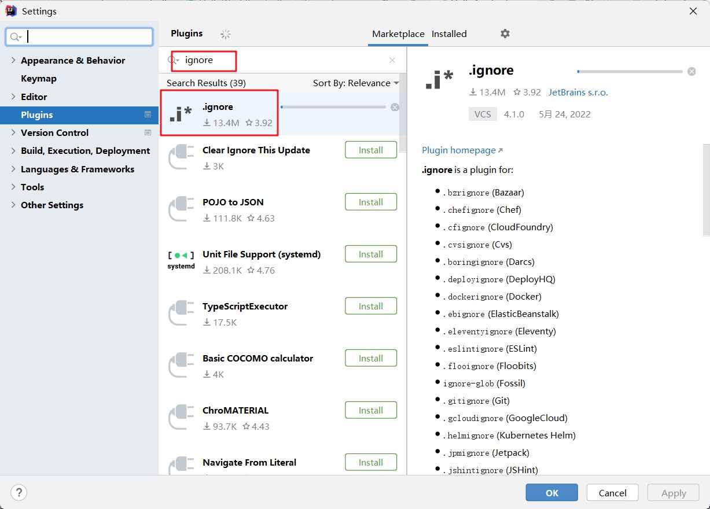
Task: Install the TypeScriptExecutor plugin
Action: click(x=371, y=306)
